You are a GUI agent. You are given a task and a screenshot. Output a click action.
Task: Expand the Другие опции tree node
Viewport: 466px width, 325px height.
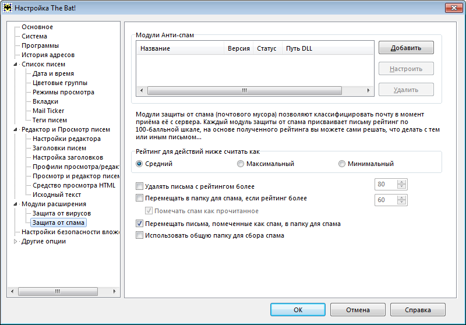[x=15, y=242]
